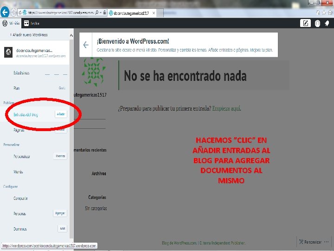Click the Sin categorías text
The height and width of the screenshot is (251, 334).
[96, 209]
